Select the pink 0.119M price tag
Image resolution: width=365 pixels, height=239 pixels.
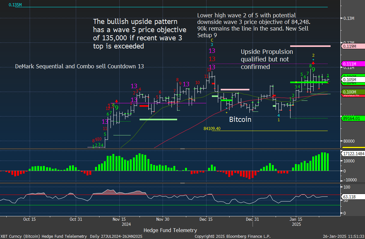353,46
